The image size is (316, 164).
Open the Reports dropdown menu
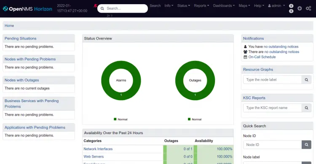(x=201, y=5)
